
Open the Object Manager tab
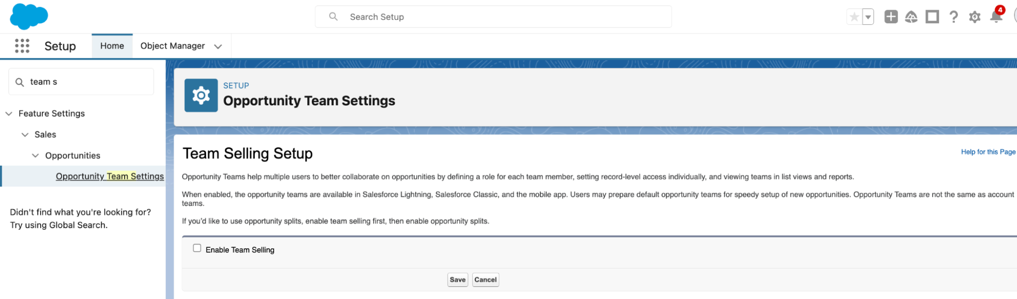point(172,46)
